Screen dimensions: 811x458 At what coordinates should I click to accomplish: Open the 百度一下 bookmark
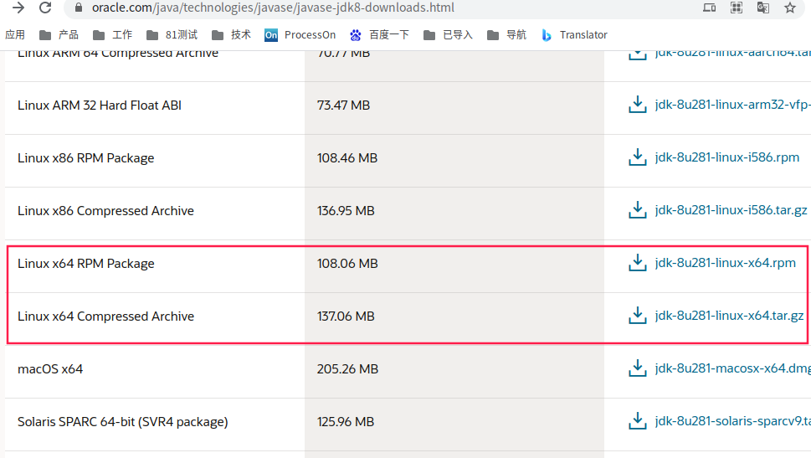[x=380, y=34]
